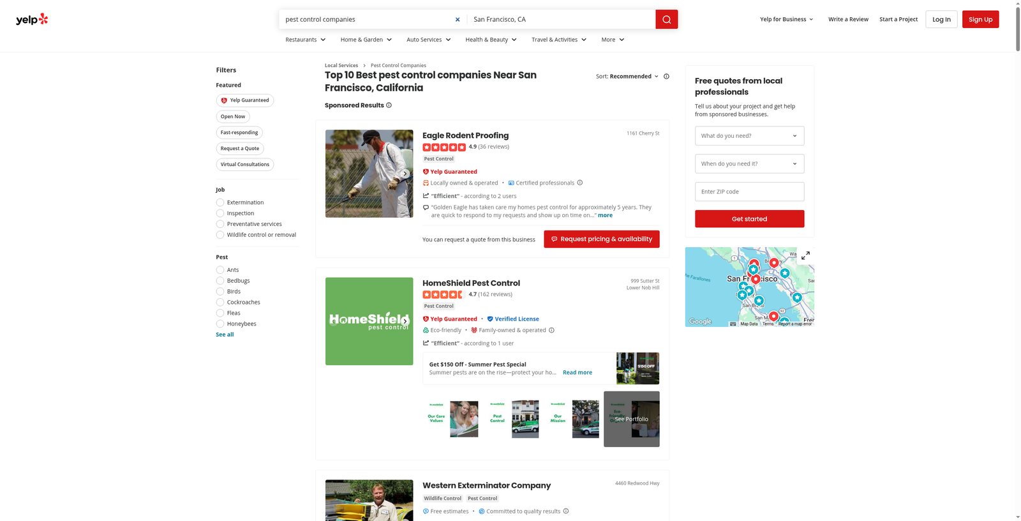Image resolution: width=1021 pixels, height=521 pixels.
Task: Click the Family-owned & operated info icon
Action: tap(551, 330)
